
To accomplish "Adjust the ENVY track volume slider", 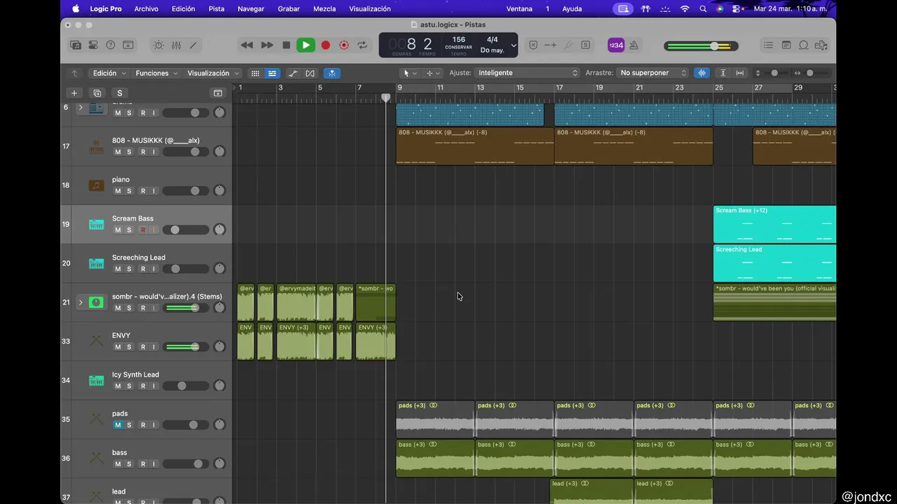I will pyautogui.click(x=186, y=347).
